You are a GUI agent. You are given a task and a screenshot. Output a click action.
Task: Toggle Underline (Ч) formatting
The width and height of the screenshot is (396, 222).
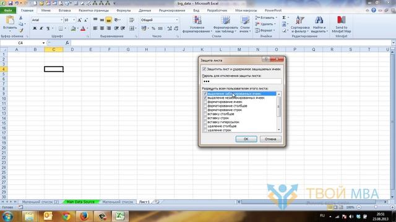(48, 28)
